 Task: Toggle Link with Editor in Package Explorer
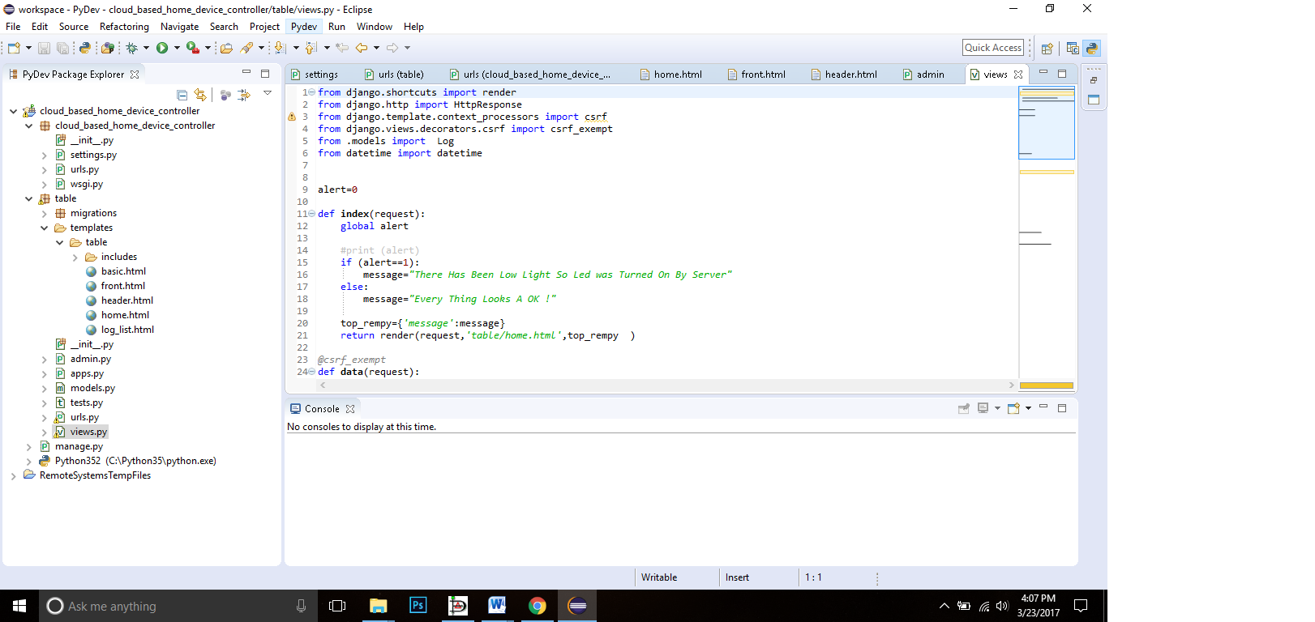(200, 95)
